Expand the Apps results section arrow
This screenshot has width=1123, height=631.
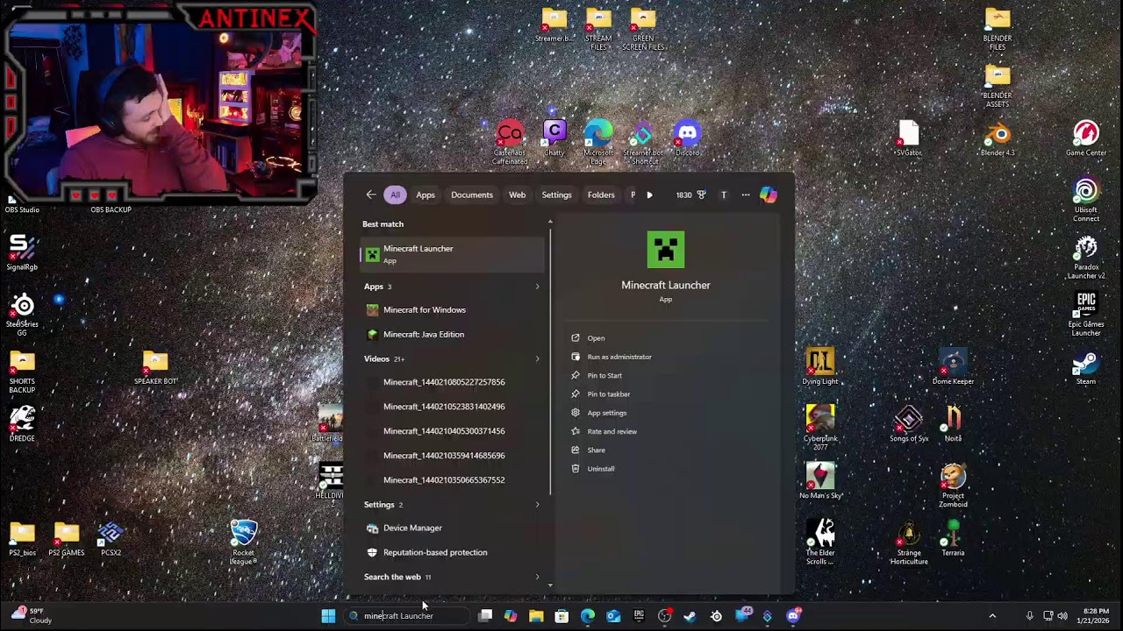click(x=537, y=287)
